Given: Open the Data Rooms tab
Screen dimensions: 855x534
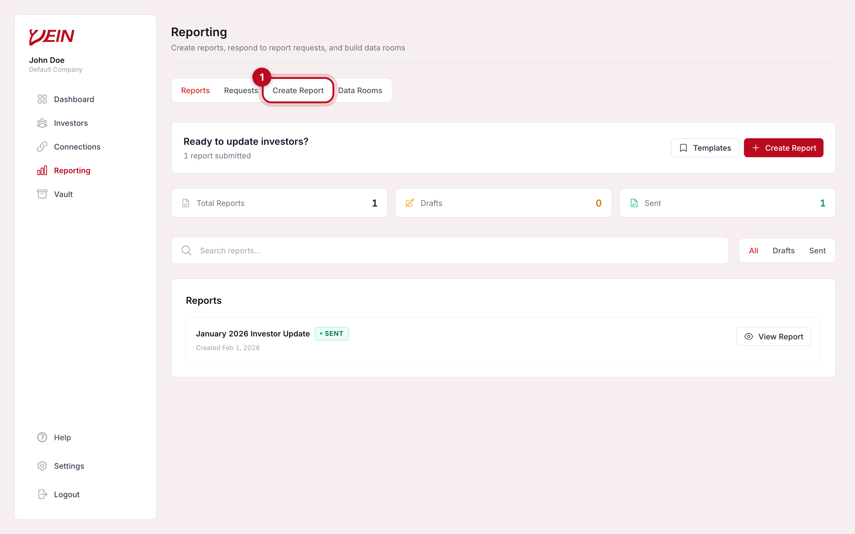Looking at the screenshot, I should (x=360, y=90).
